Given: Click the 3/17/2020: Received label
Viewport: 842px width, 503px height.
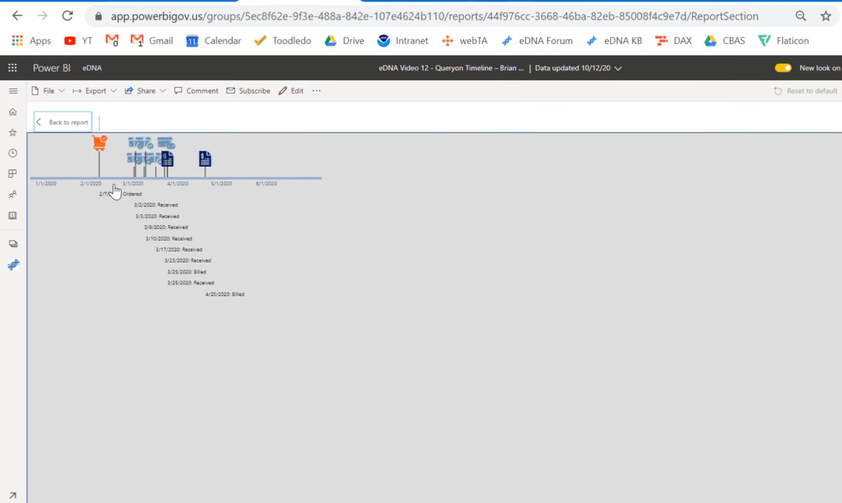Looking at the screenshot, I should (178, 249).
